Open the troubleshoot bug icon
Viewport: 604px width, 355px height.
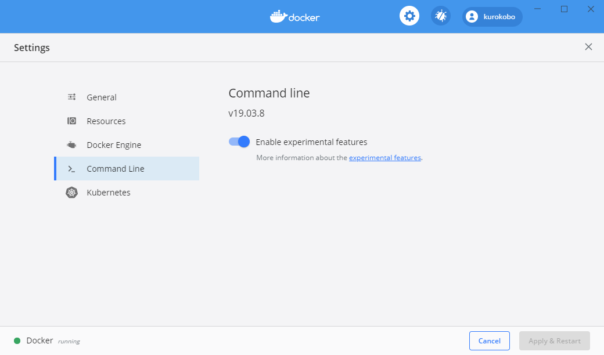(441, 16)
